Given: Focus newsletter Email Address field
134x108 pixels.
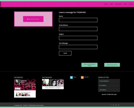Looking at the screenshot, I should [x=109, y=81].
